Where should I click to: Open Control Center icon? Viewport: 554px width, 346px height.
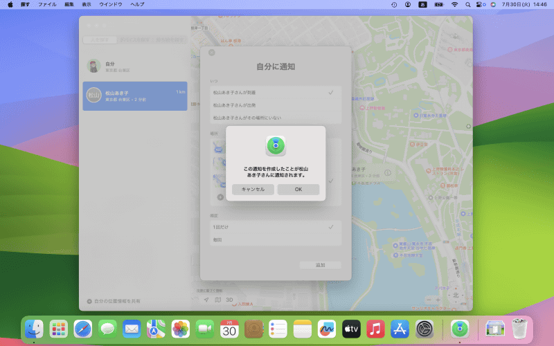pyautogui.click(x=481, y=5)
